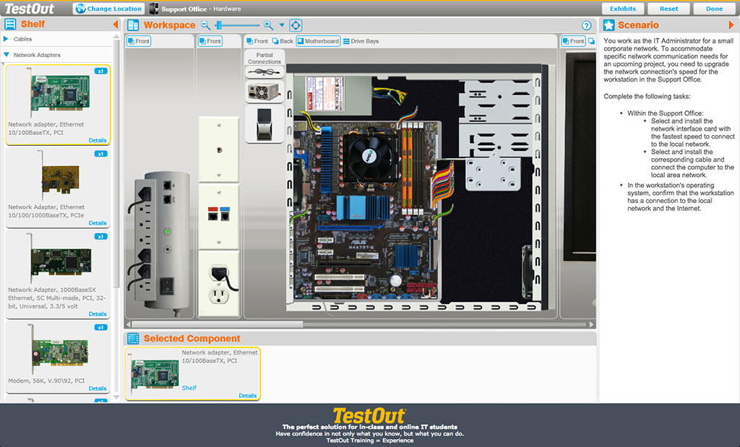
Task: Open the workspace help question mark
Action: click(x=587, y=25)
